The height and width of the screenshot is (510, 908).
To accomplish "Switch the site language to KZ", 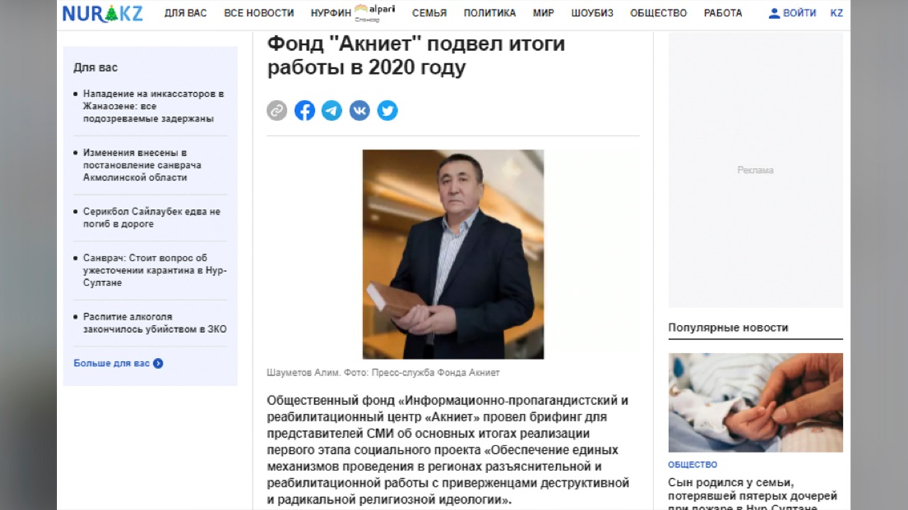I will 837,13.
